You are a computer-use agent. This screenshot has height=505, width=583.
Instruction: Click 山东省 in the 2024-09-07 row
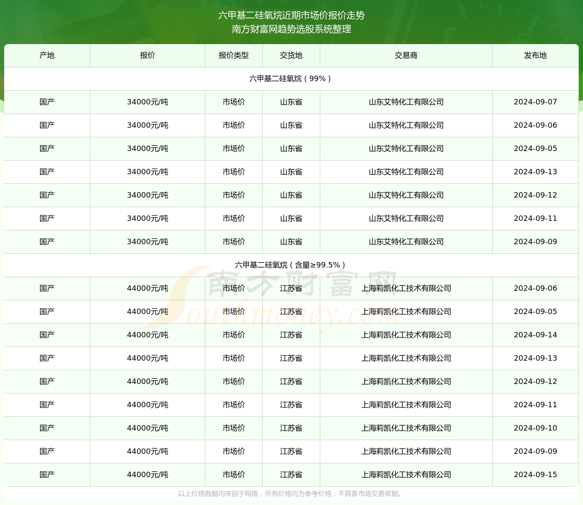291,102
